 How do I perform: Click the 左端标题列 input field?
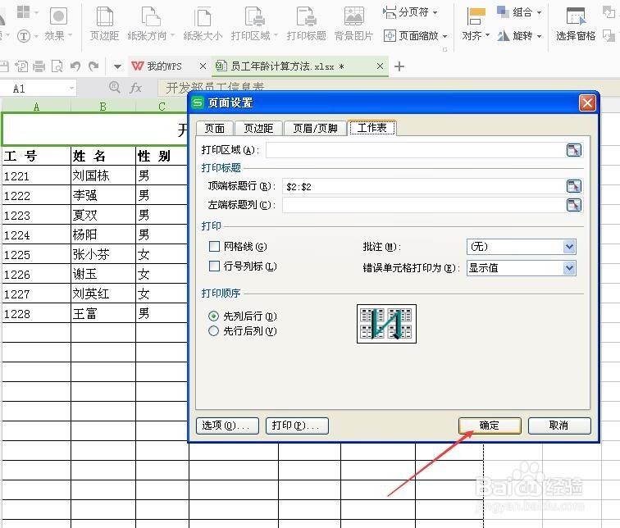[424, 205]
